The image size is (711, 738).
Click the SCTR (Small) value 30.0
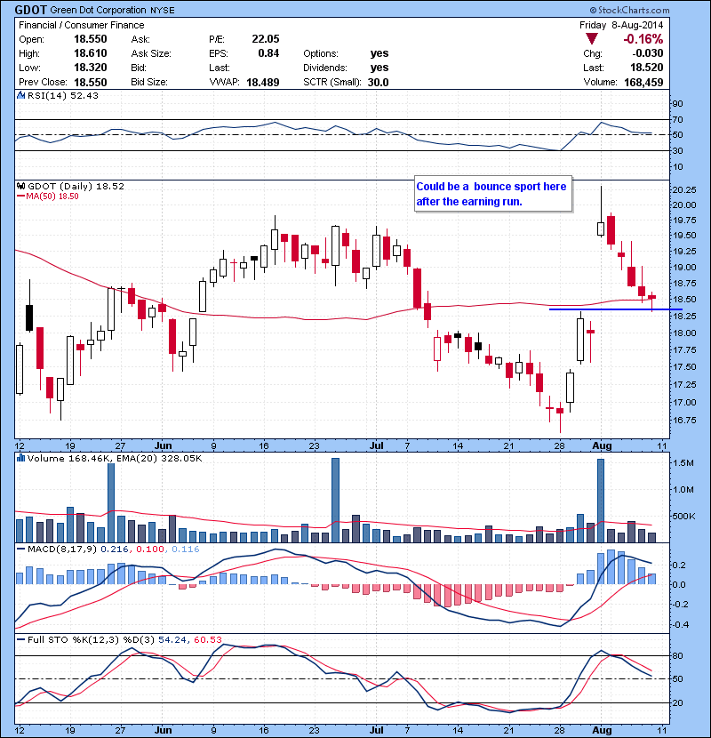379,83
